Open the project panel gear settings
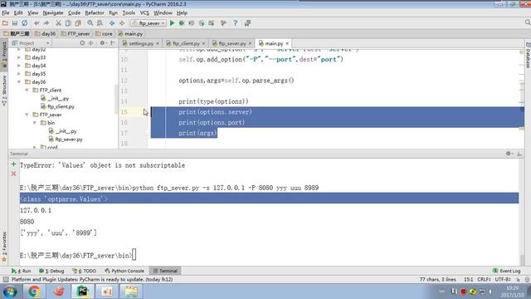 coord(102,43)
